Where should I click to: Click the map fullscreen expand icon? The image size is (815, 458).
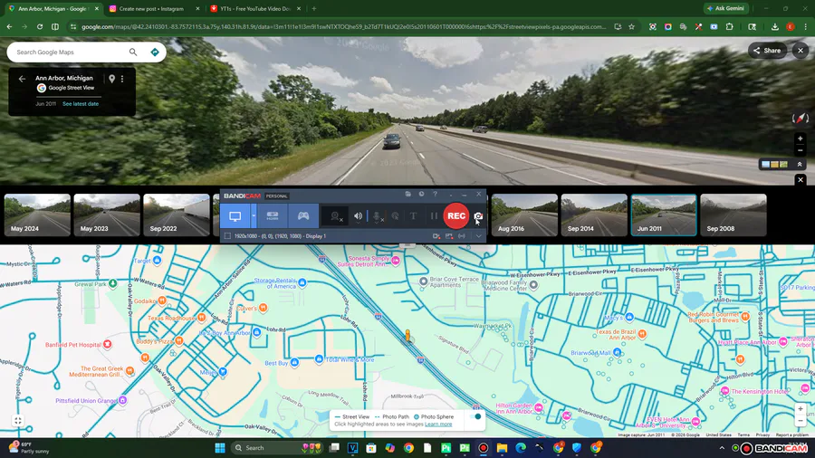pos(18,421)
